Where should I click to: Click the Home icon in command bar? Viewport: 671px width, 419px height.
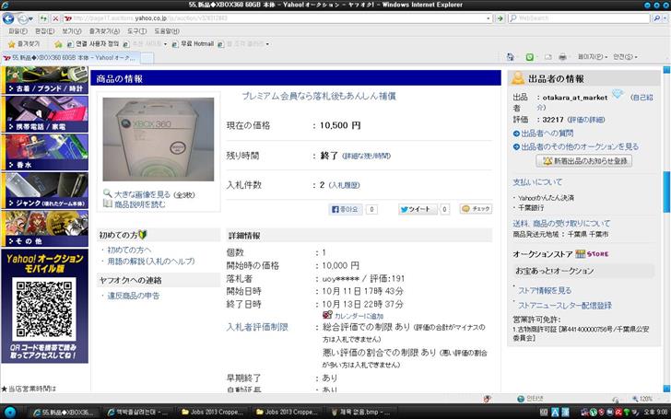pos(510,57)
